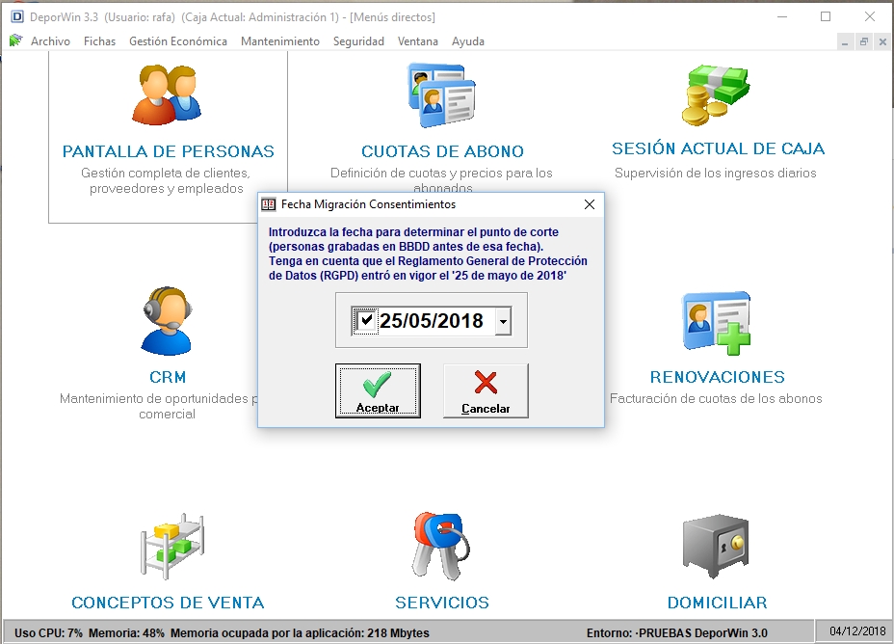The image size is (894, 644).
Task: Open the CRM headset operator icon
Action: coord(167,321)
